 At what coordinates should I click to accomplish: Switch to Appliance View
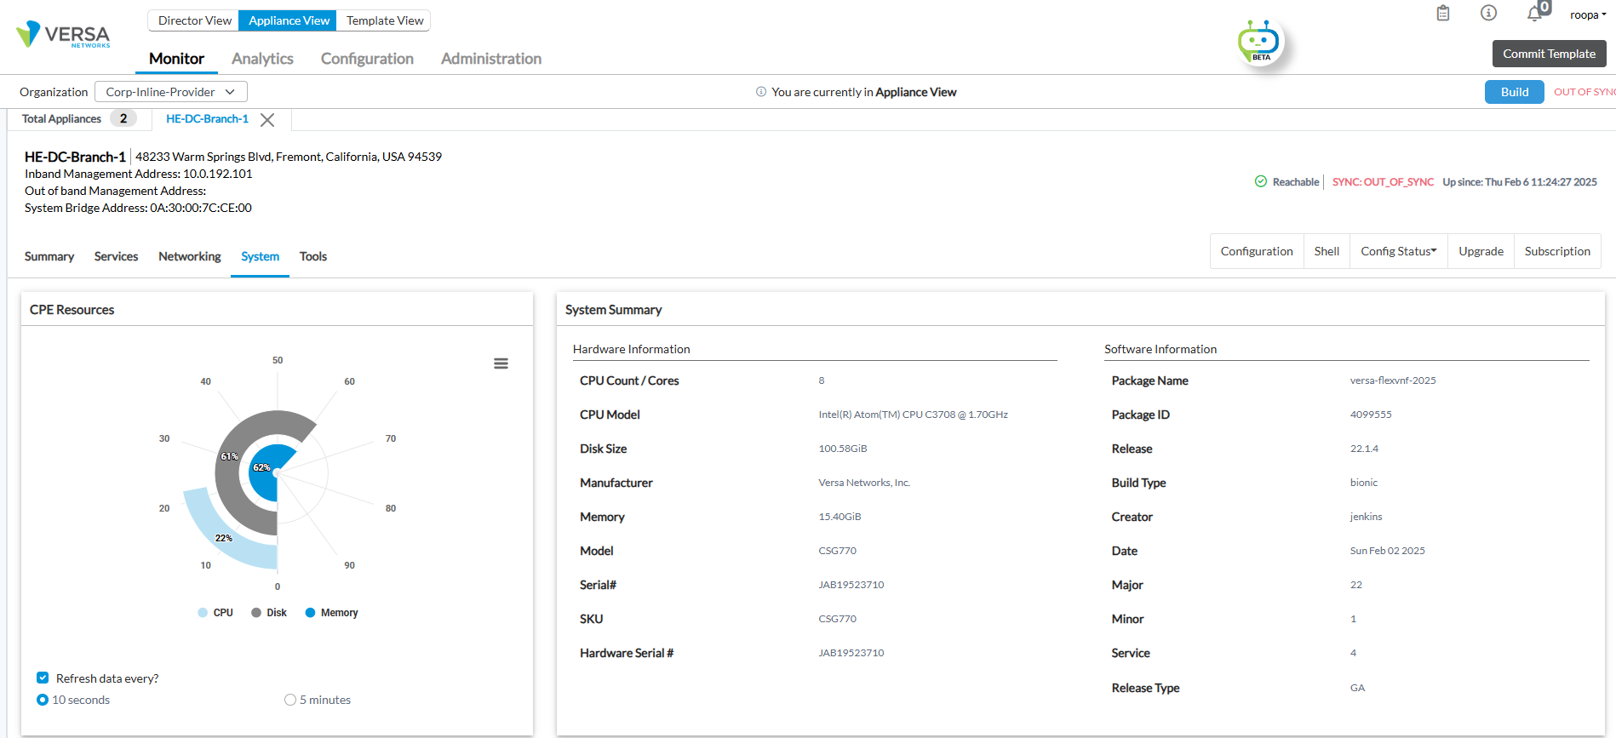point(289,20)
